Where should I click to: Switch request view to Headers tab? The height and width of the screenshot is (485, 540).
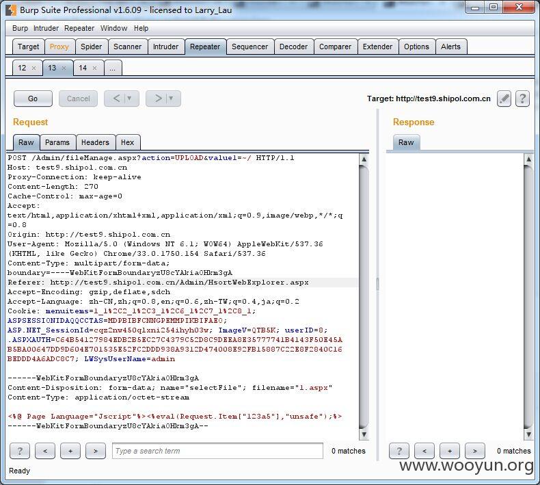(96, 142)
